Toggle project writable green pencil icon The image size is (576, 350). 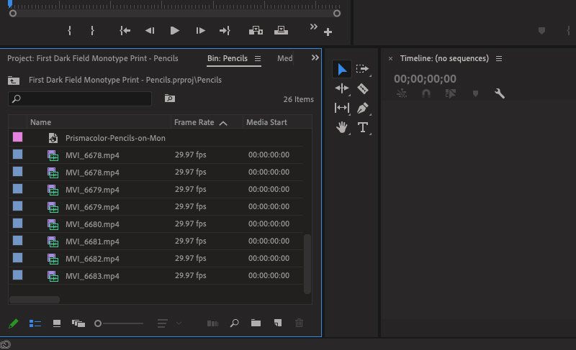pos(14,323)
